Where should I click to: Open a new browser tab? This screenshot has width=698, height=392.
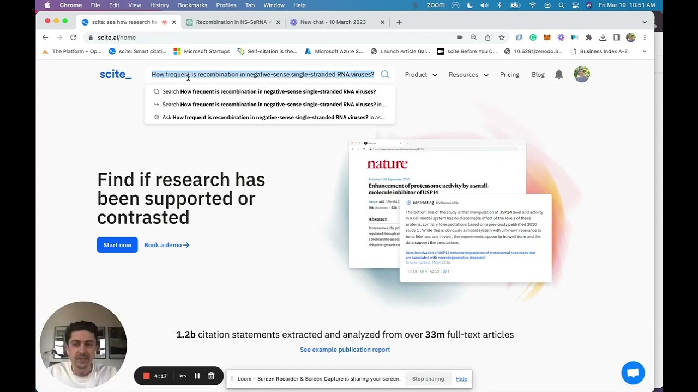point(399,22)
